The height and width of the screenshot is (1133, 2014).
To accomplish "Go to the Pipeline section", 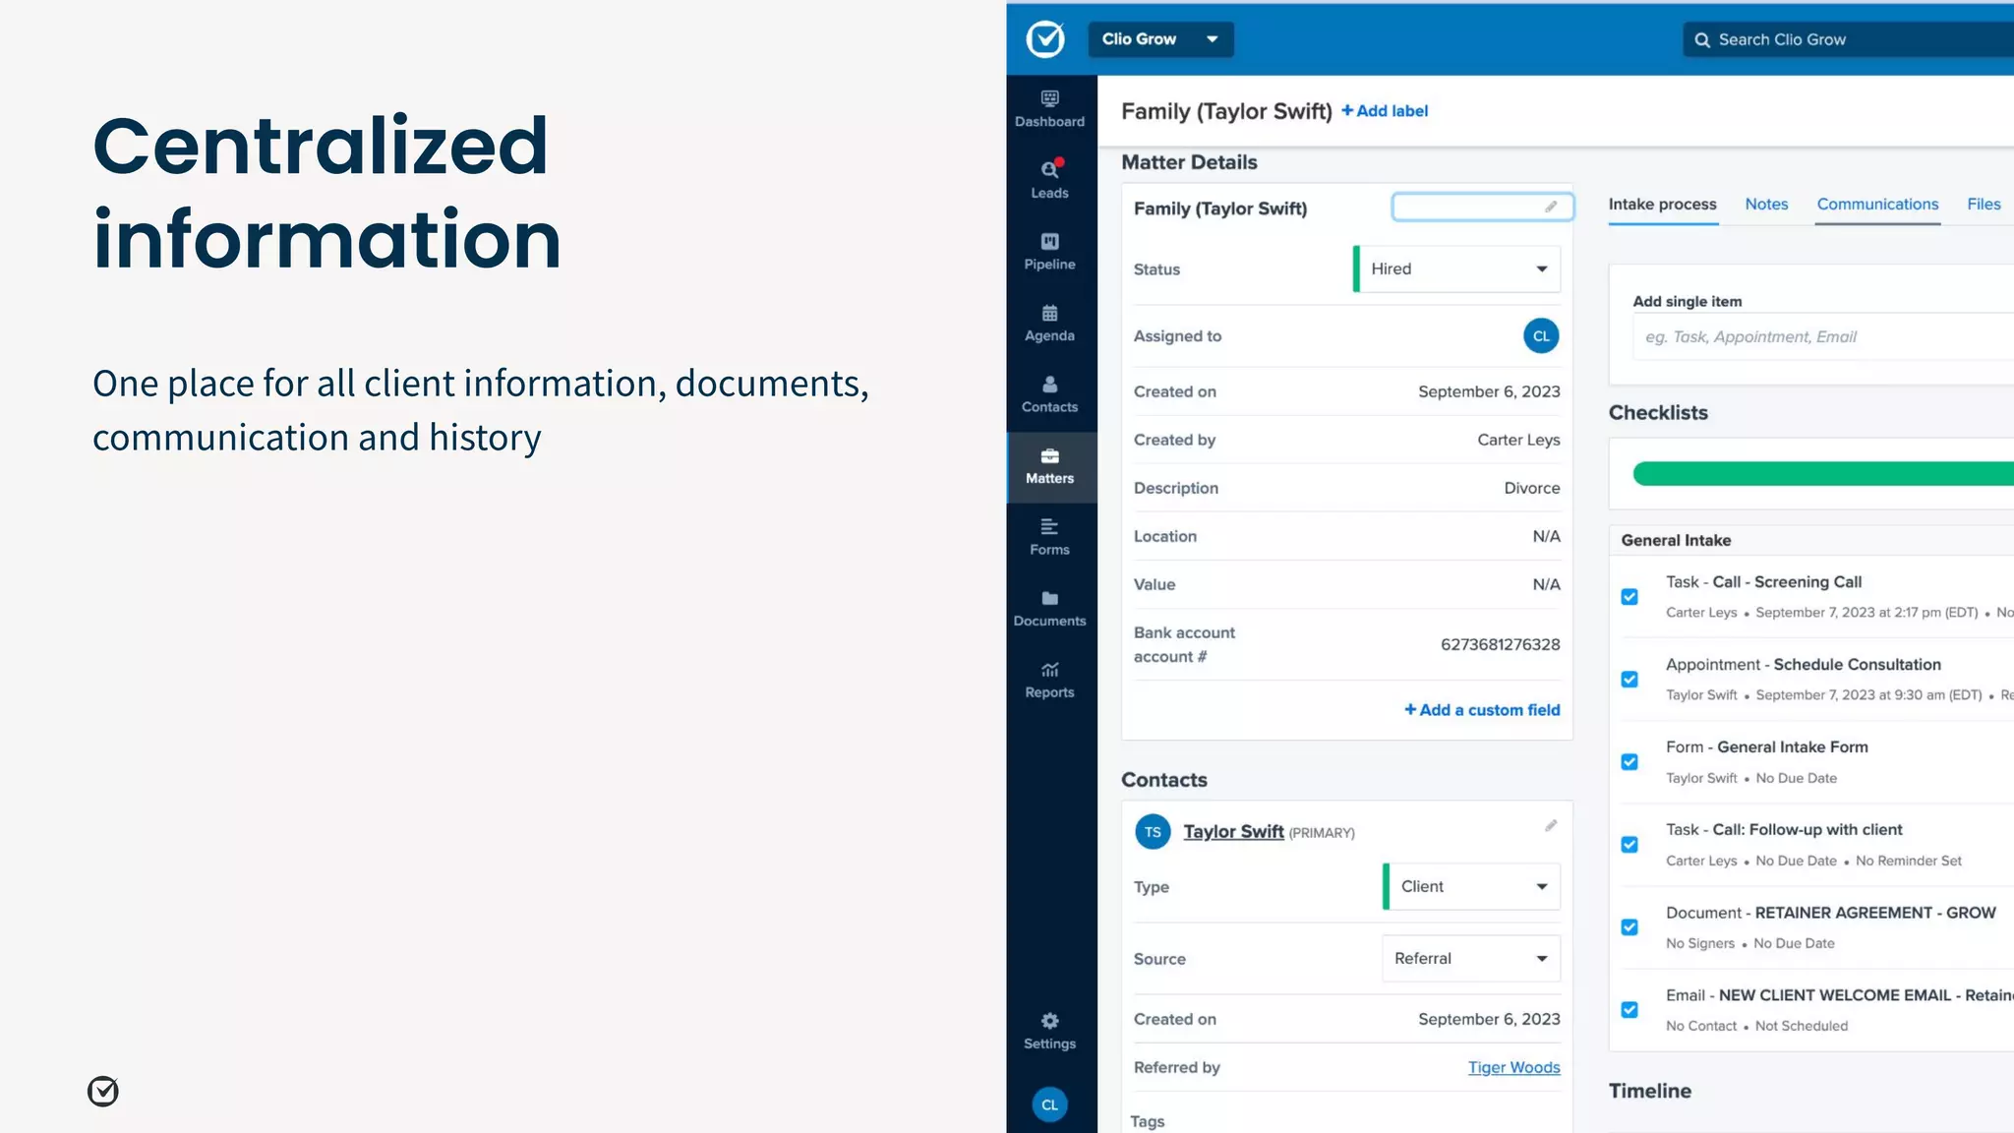I will (1049, 252).
